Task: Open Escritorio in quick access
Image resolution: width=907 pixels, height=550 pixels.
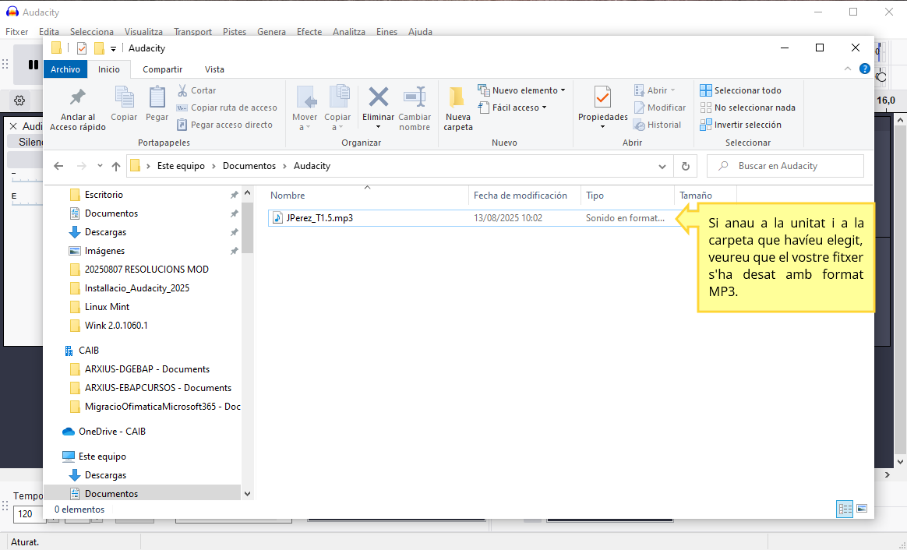Action: pos(104,195)
